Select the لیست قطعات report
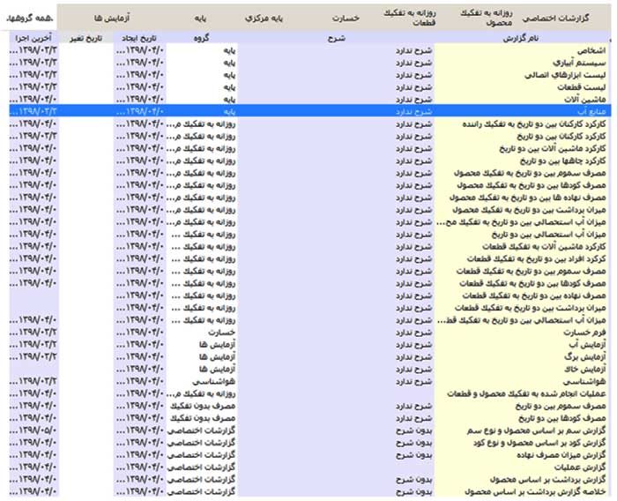Viewport: 617px width, 501px height. tap(581, 87)
